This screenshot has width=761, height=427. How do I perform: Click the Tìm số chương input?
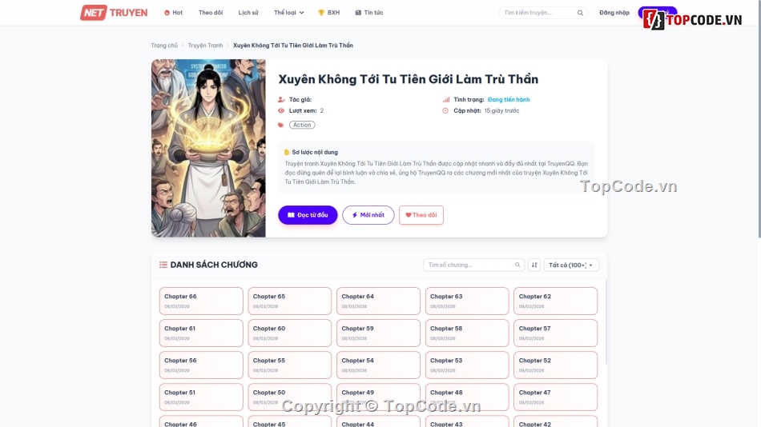coord(473,265)
